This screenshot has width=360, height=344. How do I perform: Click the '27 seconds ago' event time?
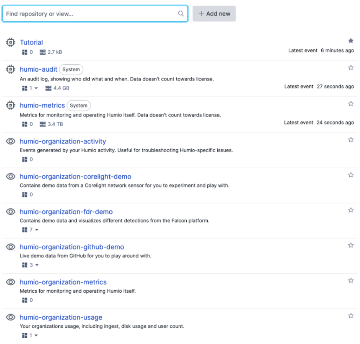335,86
